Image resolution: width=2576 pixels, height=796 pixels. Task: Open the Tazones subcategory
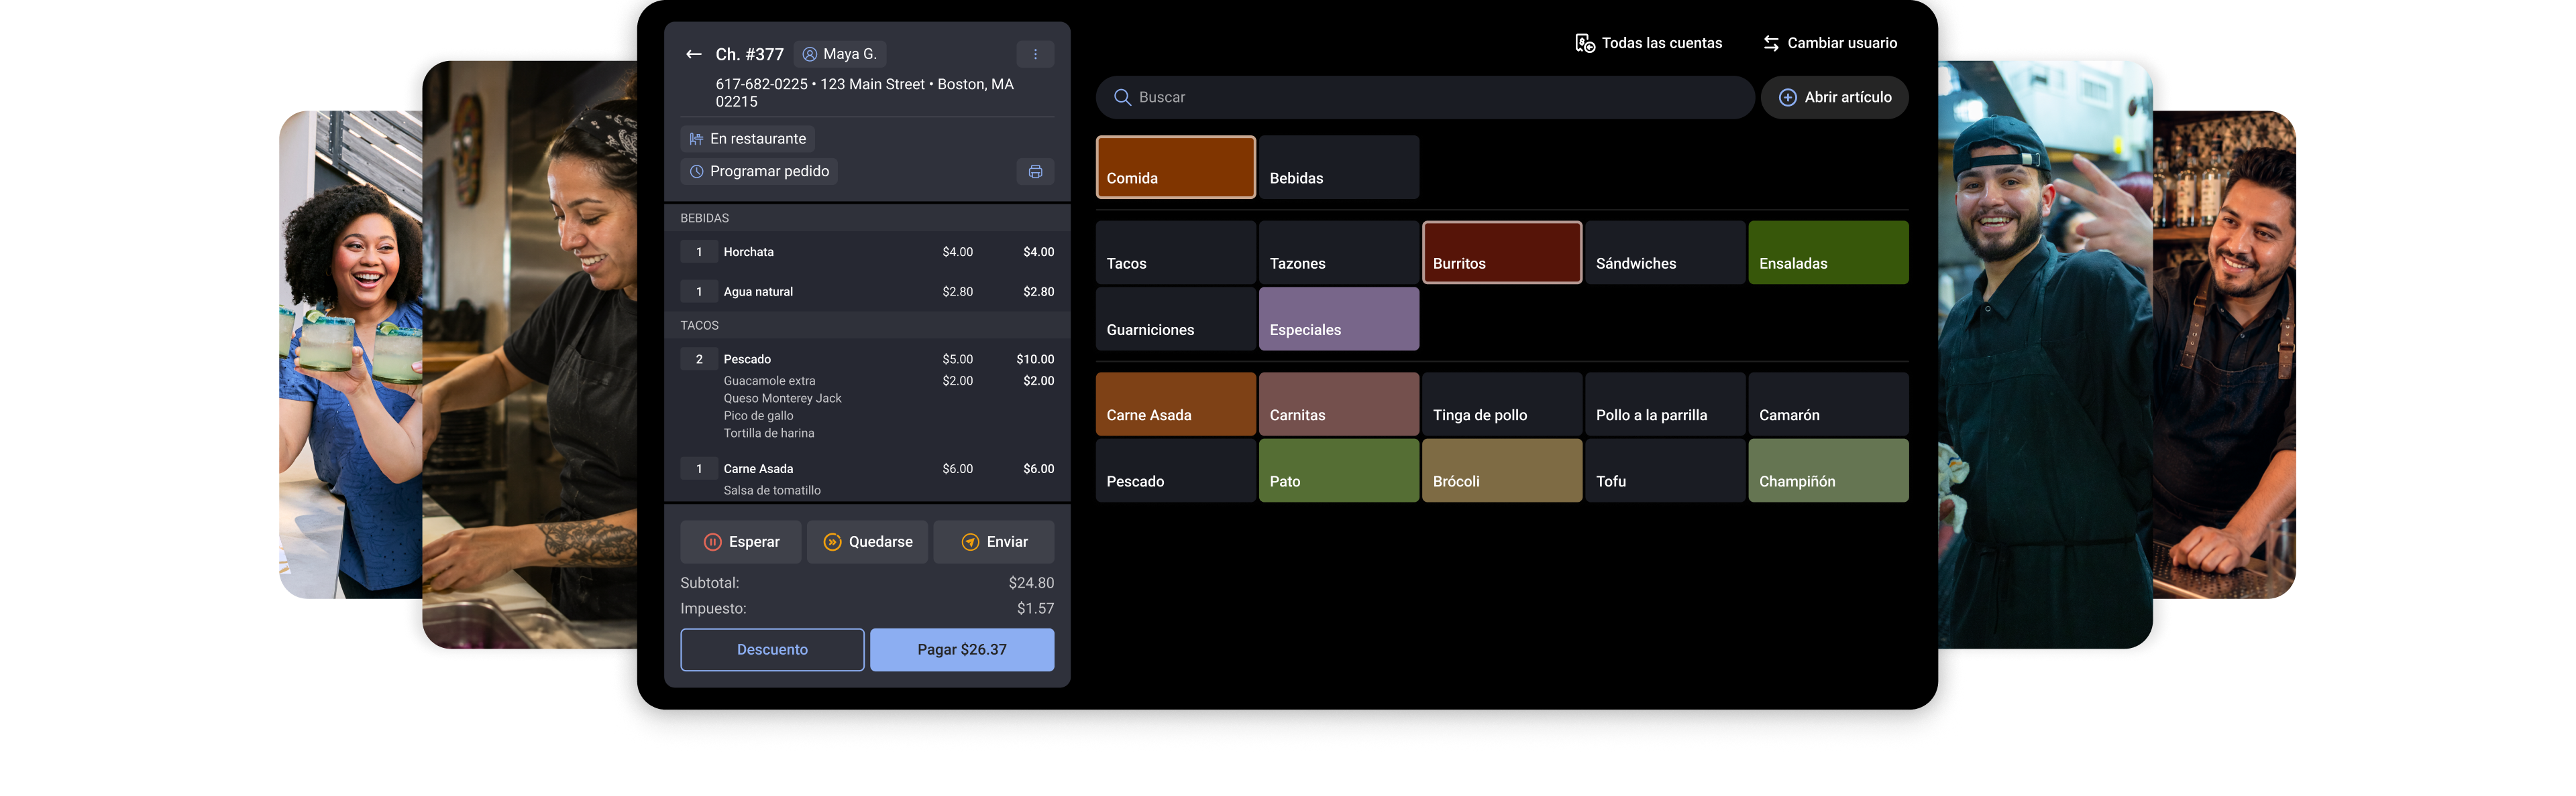tap(1339, 253)
